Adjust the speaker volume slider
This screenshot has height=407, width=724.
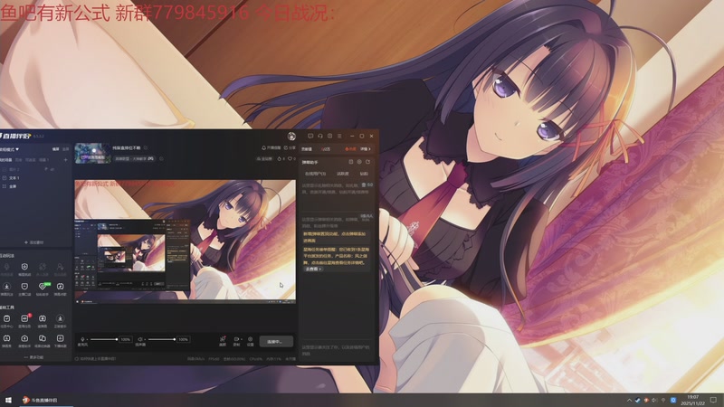162,340
